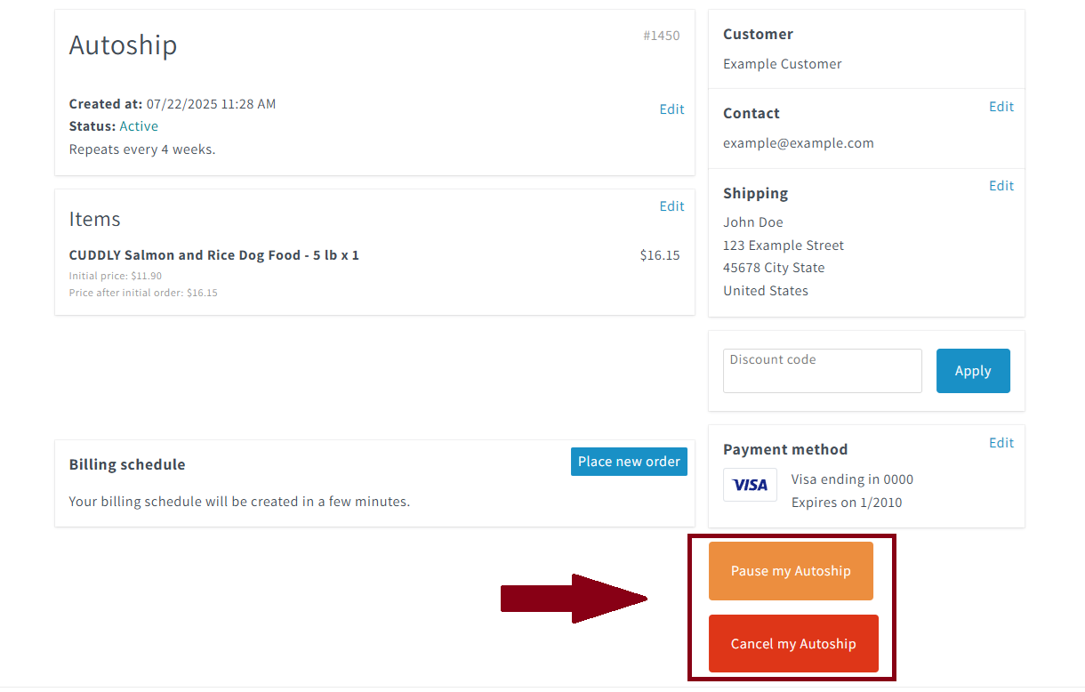
Task: Select CUDDLY Salmon and Rice Dog Food item
Action: coord(214,255)
